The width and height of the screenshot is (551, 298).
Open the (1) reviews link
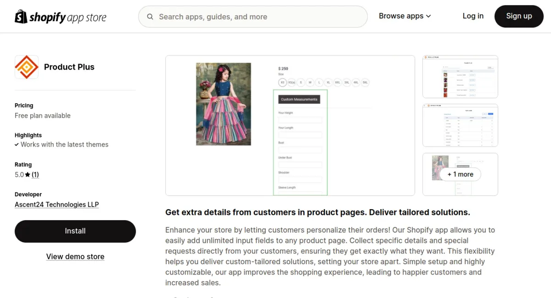35,175
